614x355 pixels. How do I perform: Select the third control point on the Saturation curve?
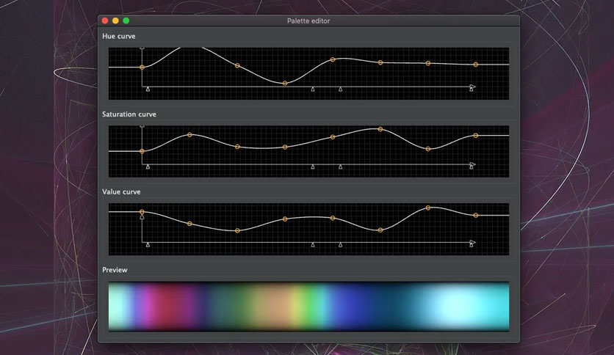point(237,147)
